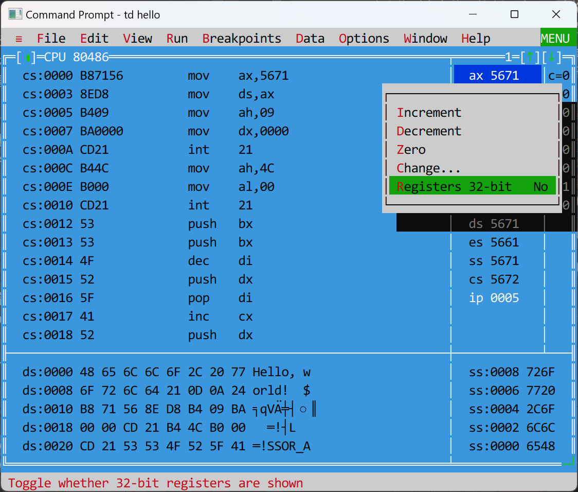
Task: Maximize the Command Prompt window
Action: (x=514, y=14)
